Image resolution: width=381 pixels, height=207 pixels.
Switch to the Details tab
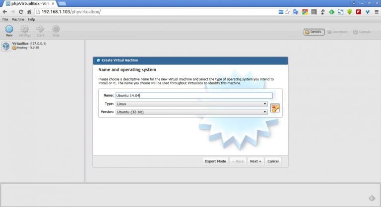tap(314, 32)
